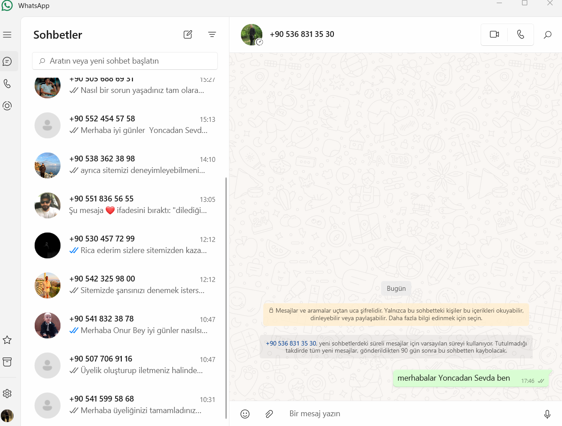Open the chat list filter menu

click(212, 35)
